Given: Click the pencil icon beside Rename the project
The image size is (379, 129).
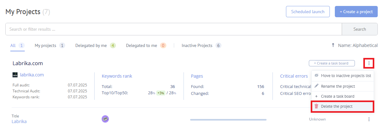Looking at the screenshot, I should (x=316, y=86).
